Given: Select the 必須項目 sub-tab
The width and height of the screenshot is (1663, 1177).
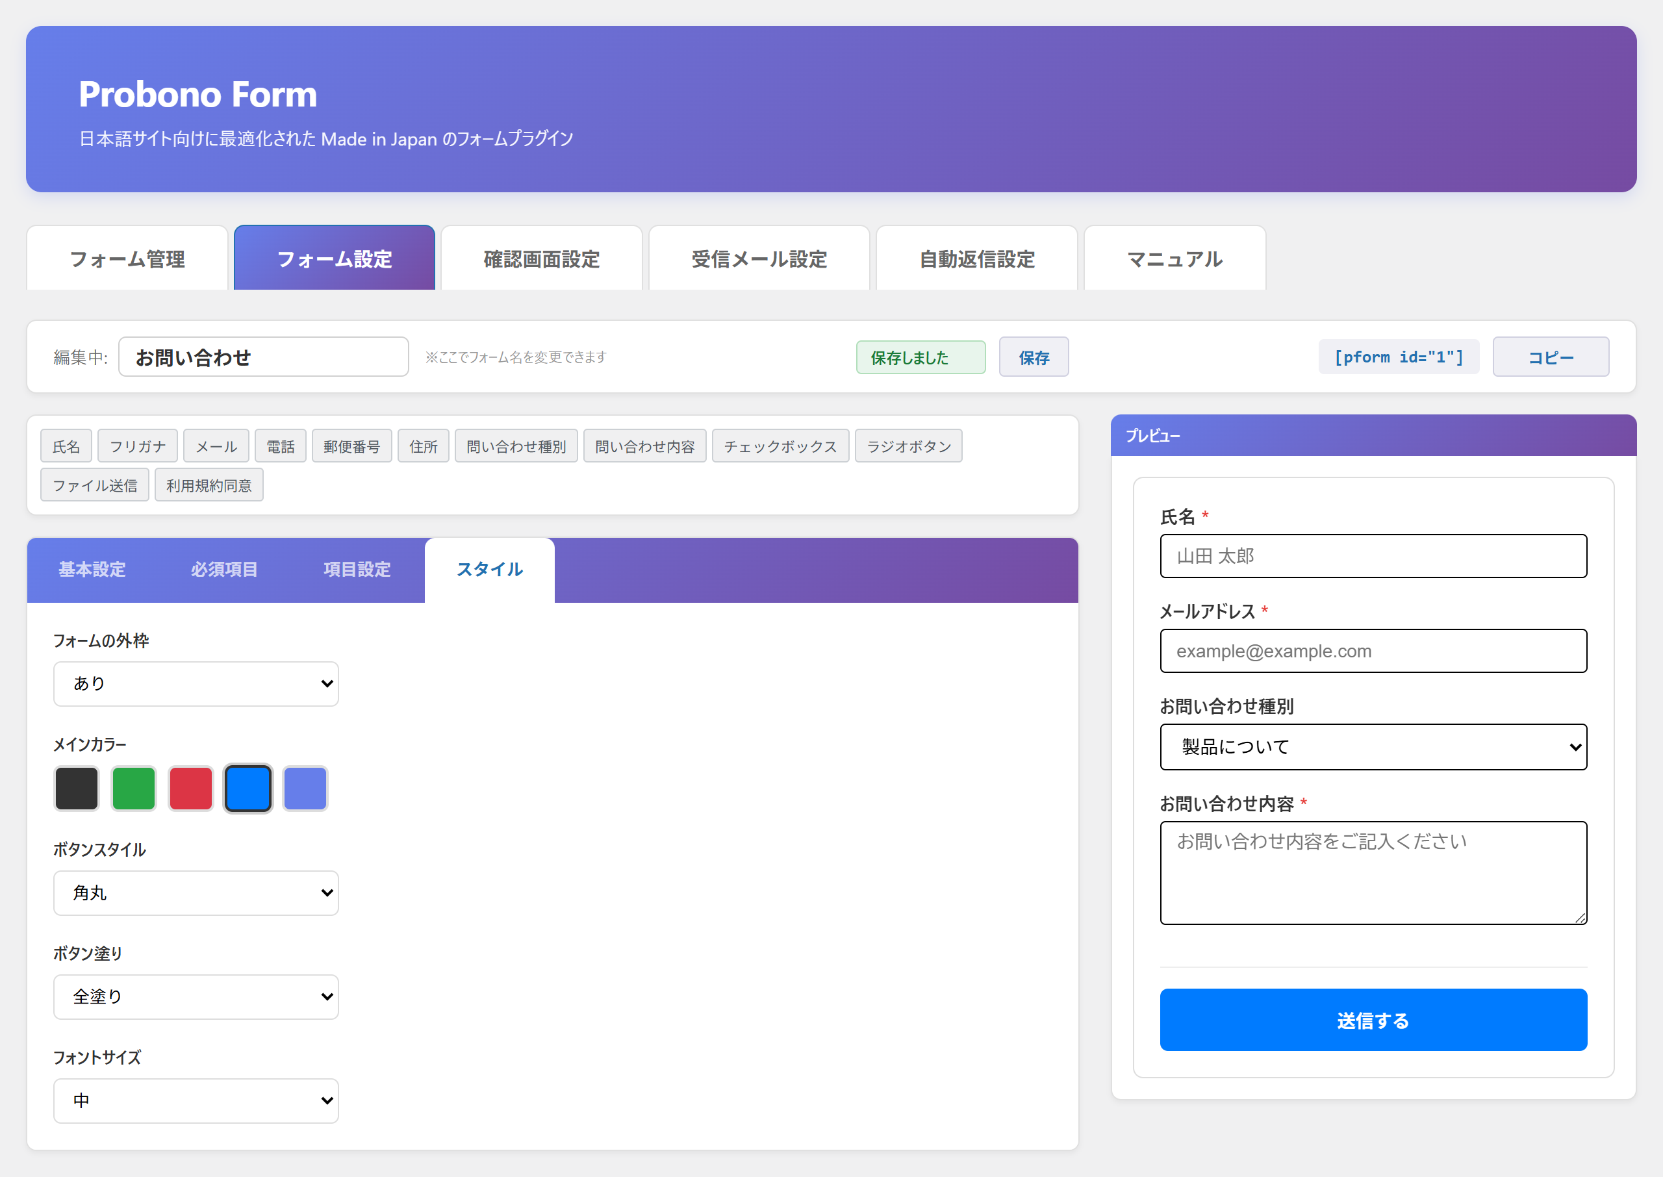Looking at the screenshot, I should point(224,570).
